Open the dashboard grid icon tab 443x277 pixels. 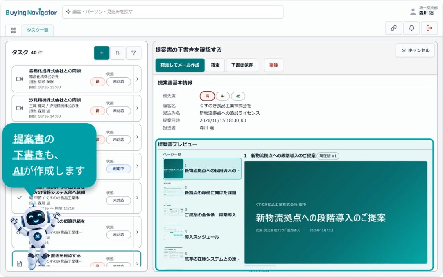point(14,30)
